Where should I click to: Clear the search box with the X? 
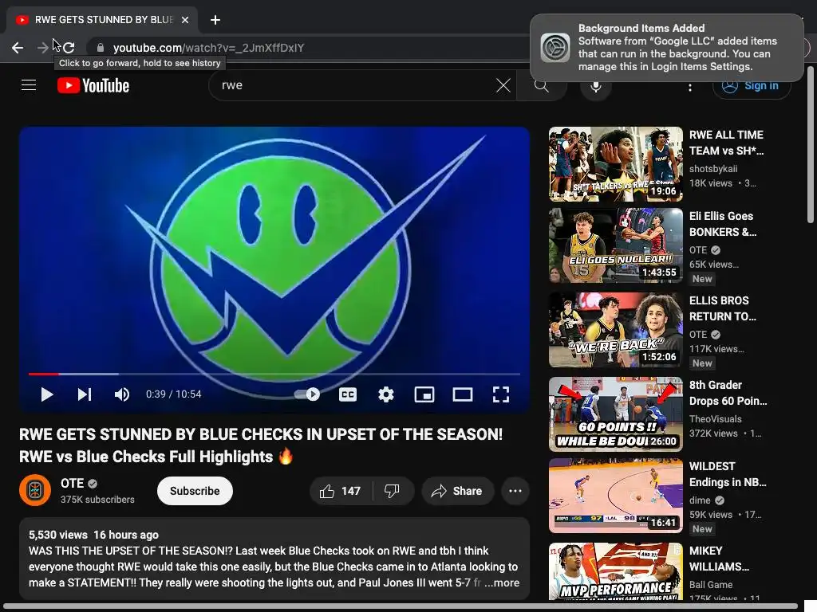tap(503, 85)
